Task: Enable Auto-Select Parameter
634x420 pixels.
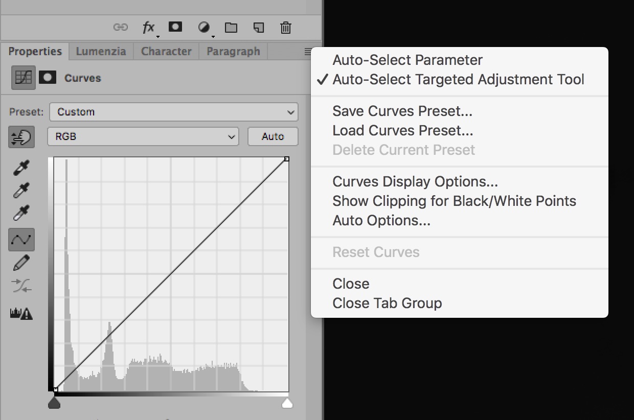Action: (x=407, y=60)
